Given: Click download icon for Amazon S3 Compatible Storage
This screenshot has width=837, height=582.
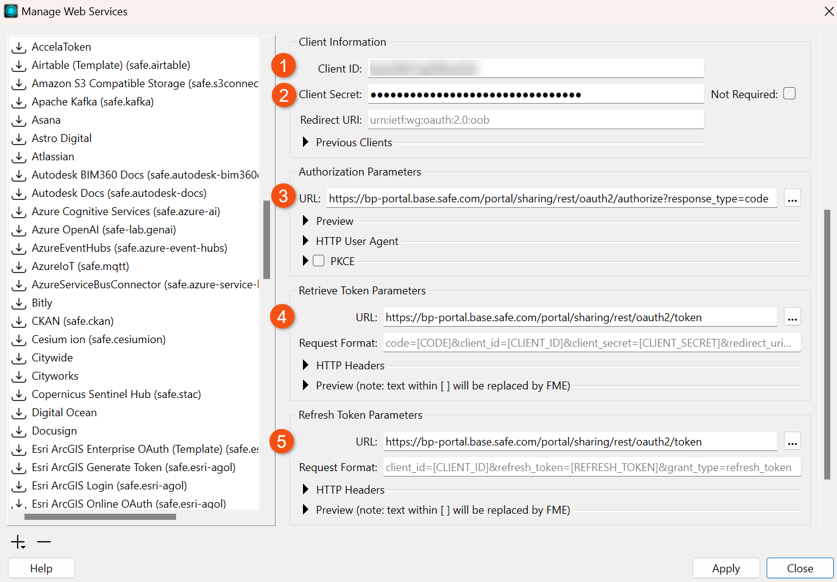Looking at the screenshot, I should 19,84.
